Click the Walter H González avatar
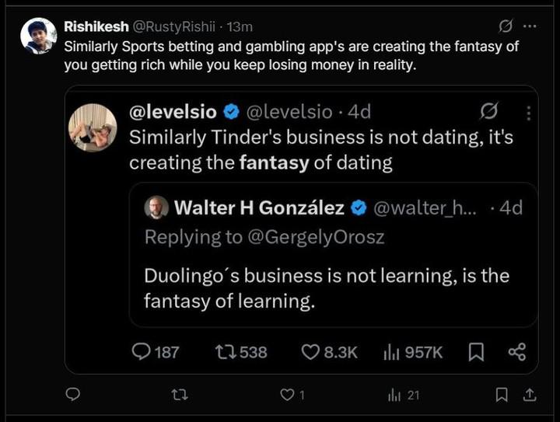Viewport: 560px width, 422px height. point(156,208)
